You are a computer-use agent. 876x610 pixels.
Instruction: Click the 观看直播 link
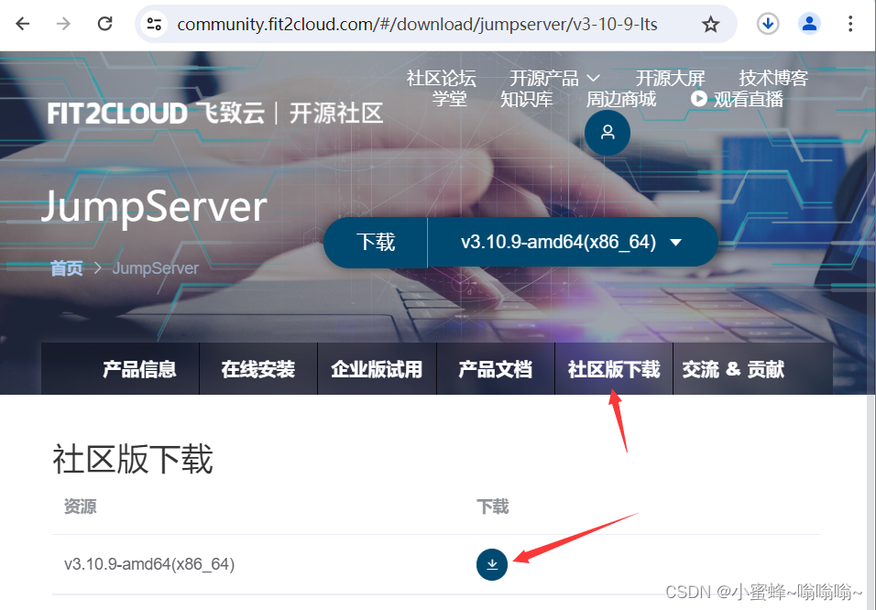pos(748,99)
